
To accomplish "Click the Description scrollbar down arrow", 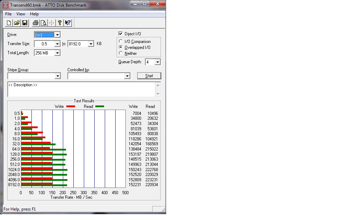I will 158,94.
